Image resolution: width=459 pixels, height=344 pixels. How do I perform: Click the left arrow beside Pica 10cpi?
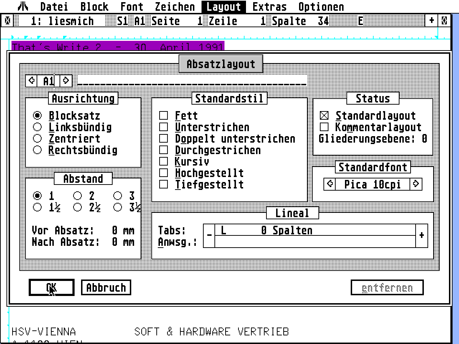(330, 184)
